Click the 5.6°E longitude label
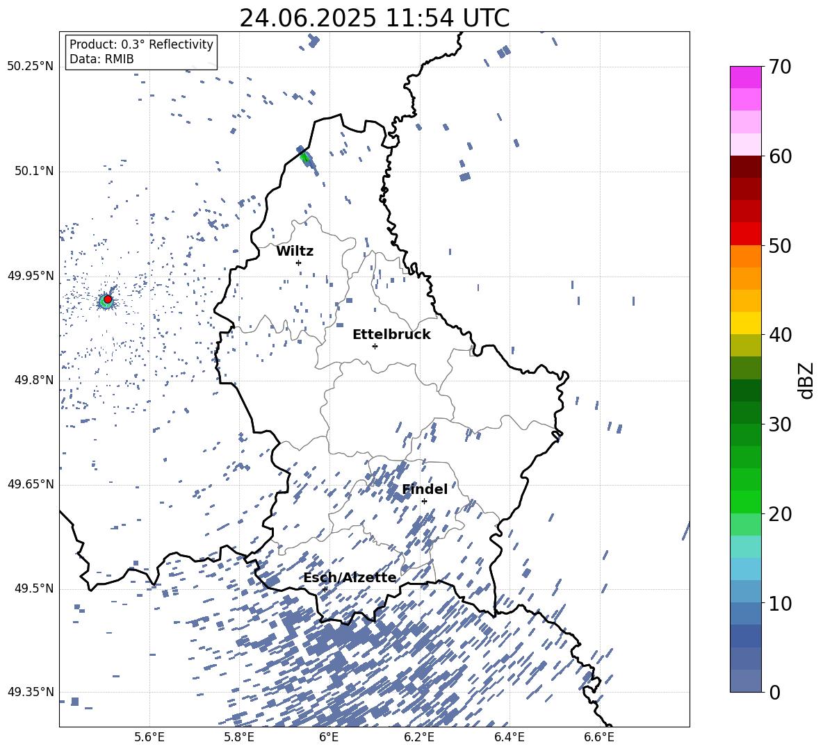 (x=149, y=737)
